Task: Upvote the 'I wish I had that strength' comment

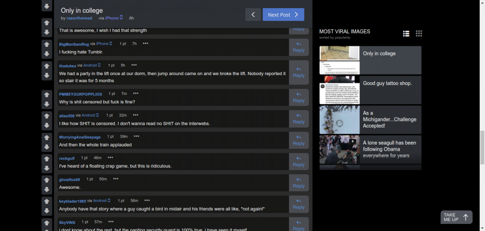Action: 47,23
